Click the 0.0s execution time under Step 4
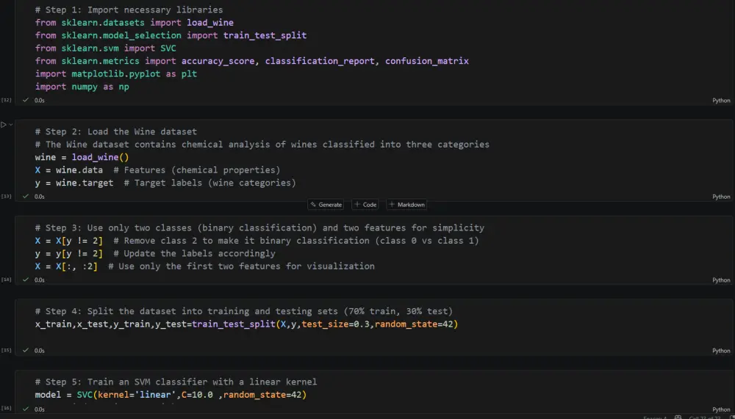Screen dimensions: 735x419 coord(40,351)
